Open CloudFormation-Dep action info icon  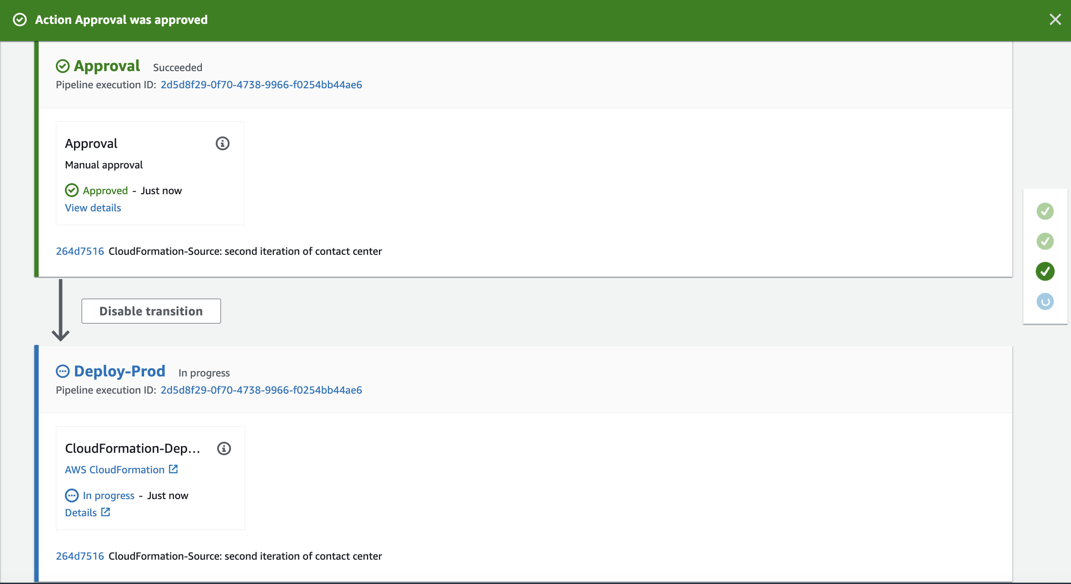tap(224, 448)
